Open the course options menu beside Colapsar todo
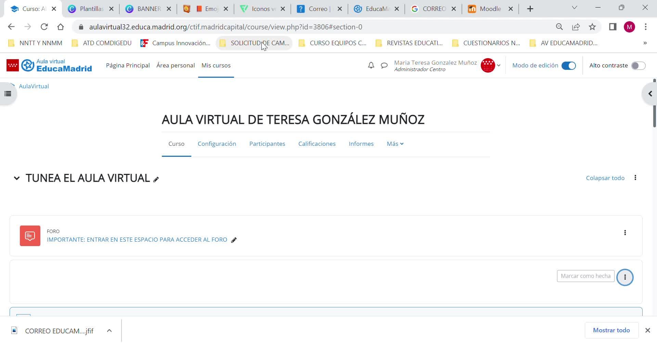The width and height of the screenshot is (657, 345). [635, 178]
